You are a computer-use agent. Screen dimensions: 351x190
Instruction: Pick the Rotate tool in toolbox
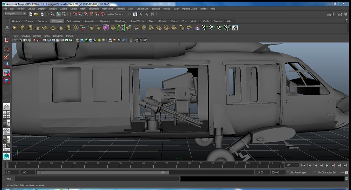click(6, 73)
